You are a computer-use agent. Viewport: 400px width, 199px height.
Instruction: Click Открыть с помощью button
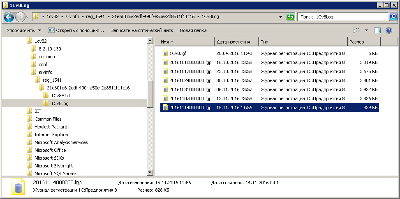pos(76,30)
